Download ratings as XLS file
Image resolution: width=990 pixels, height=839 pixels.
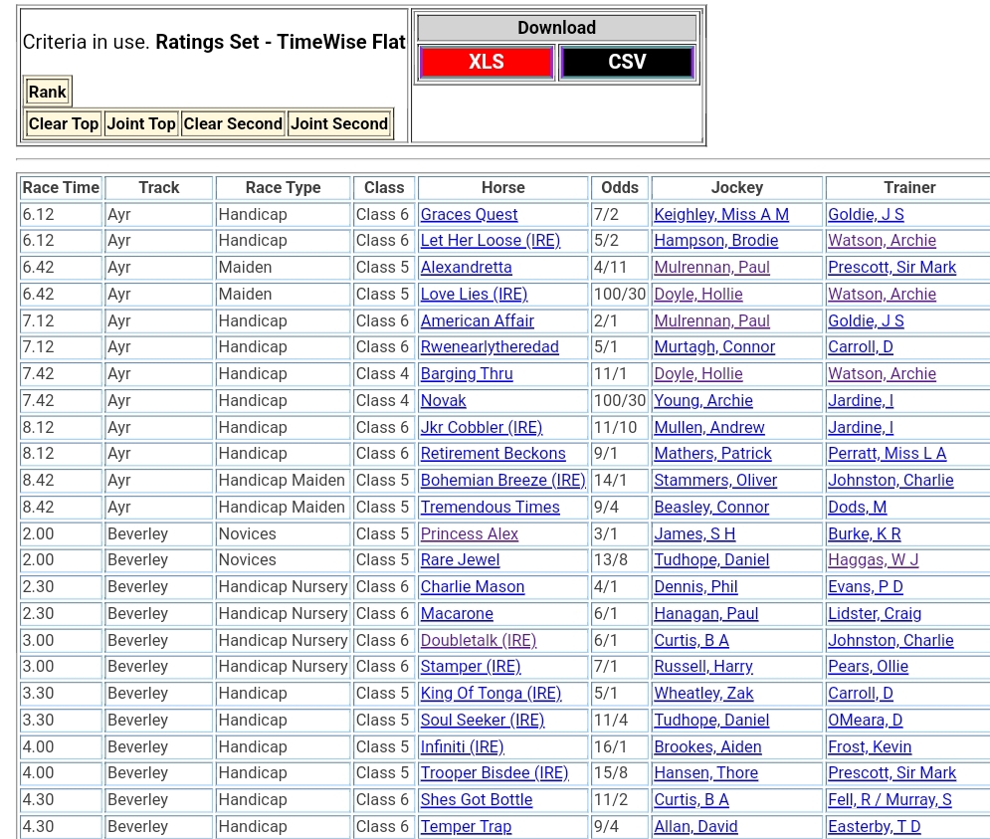pyautogui.click(x=486, y=62)
